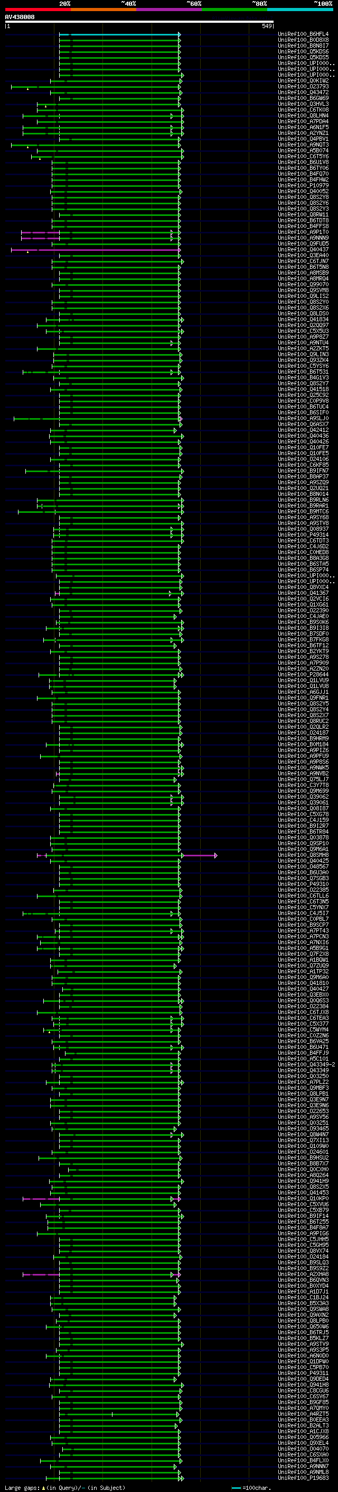This screenshot has width=338, height=1492.
Task: Select hit label UniRef100_Q9FNR1
Action: coord(303,698)
